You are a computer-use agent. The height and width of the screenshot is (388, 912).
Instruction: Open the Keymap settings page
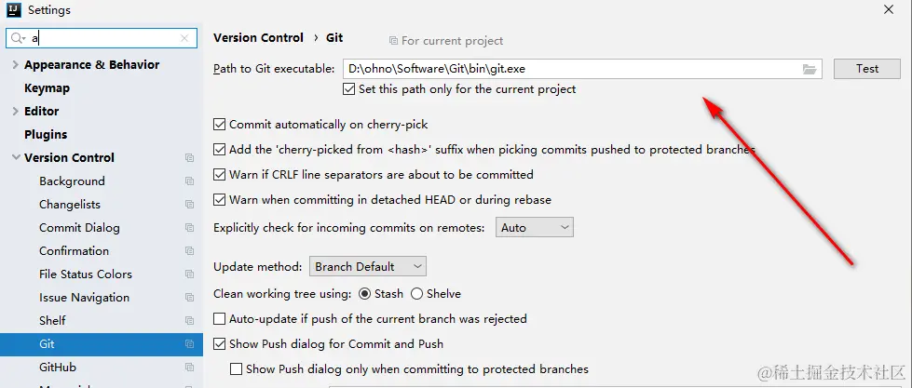click(x=47, y=88)
